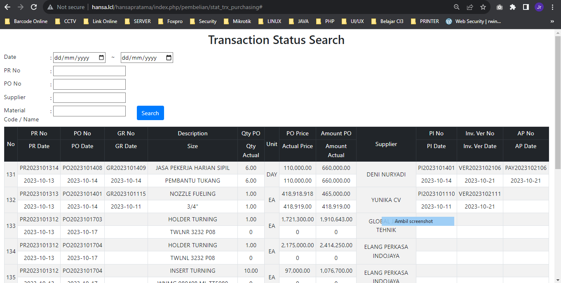Viewport: 561px width, 283px height.
Task: Click the PR No input field
Action: point(89,71)
